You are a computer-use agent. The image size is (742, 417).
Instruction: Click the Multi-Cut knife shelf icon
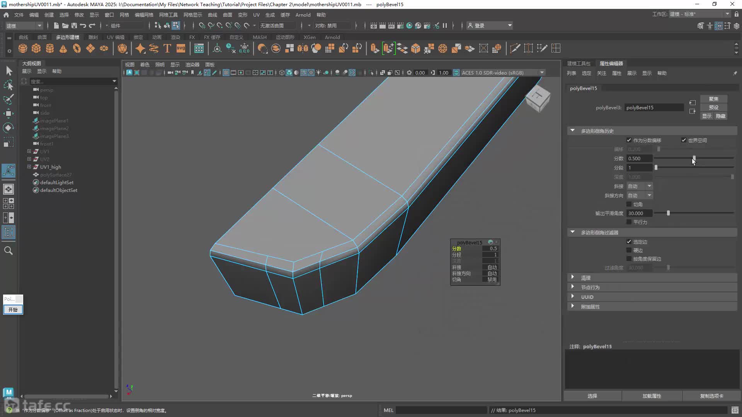[x=515, y=48]
